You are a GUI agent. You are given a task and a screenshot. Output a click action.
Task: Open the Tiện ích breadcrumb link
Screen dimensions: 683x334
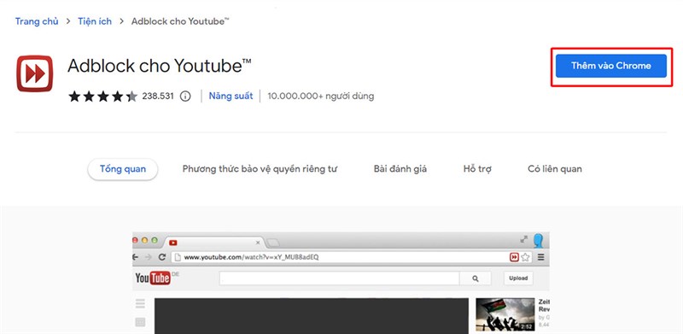(95, 21)
